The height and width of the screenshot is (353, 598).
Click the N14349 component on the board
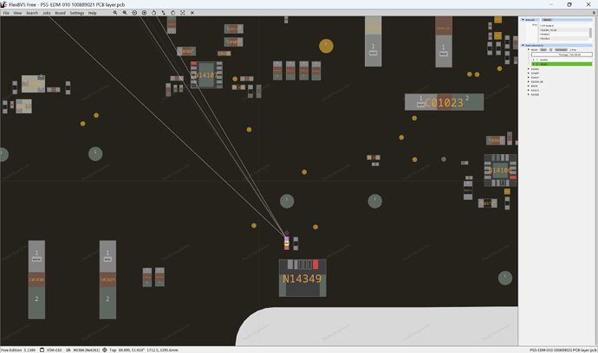click(302, 278)
